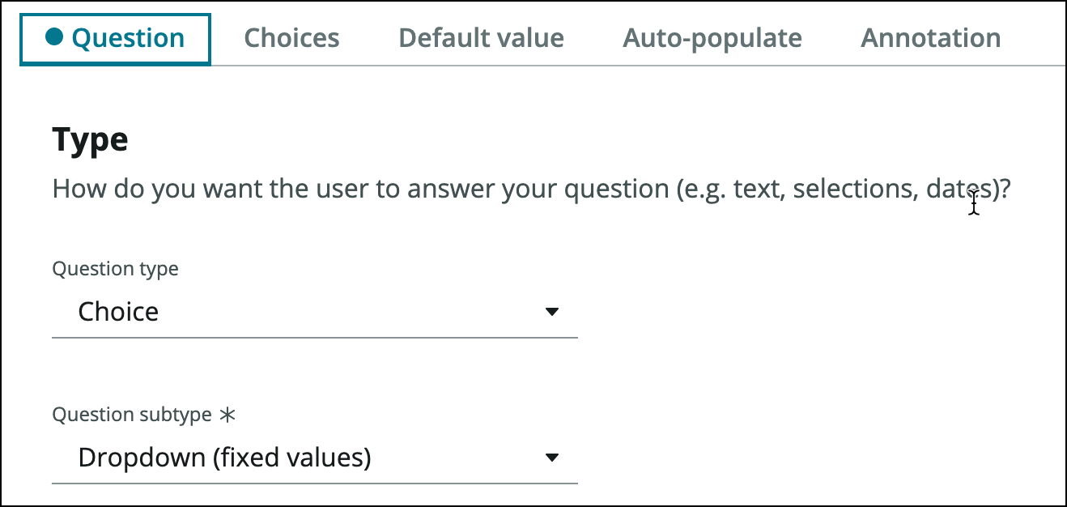Click the Question type dropdown arrow
The height and width of the screenshot is (507, 1067).
[552, 312]
